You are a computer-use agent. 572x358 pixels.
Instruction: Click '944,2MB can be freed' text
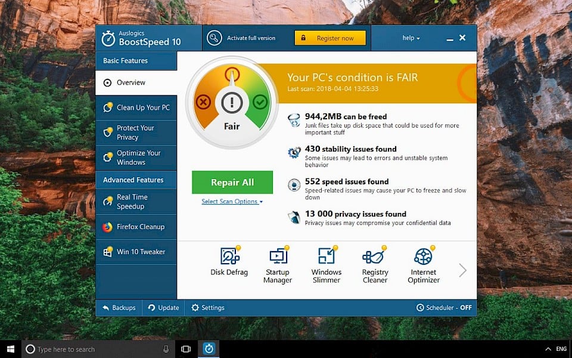coord(346,116)
